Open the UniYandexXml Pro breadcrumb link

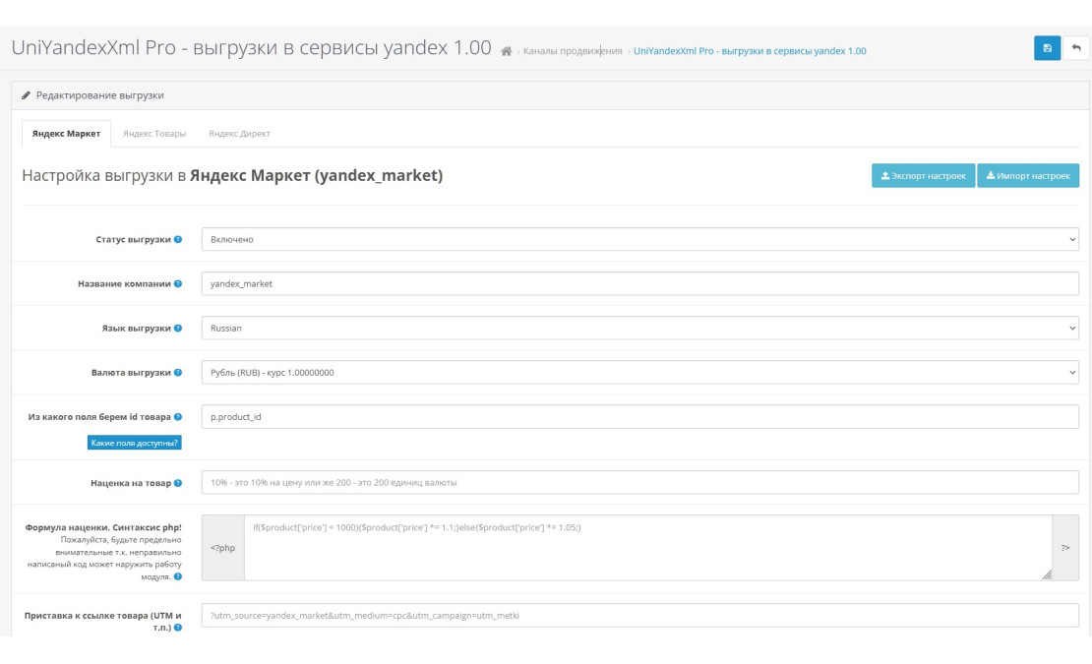coord(750,51)
